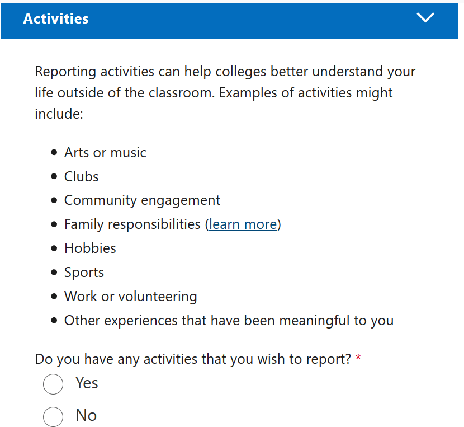Open the learn more link
464x427 pixels.
[x=243, y=224]
